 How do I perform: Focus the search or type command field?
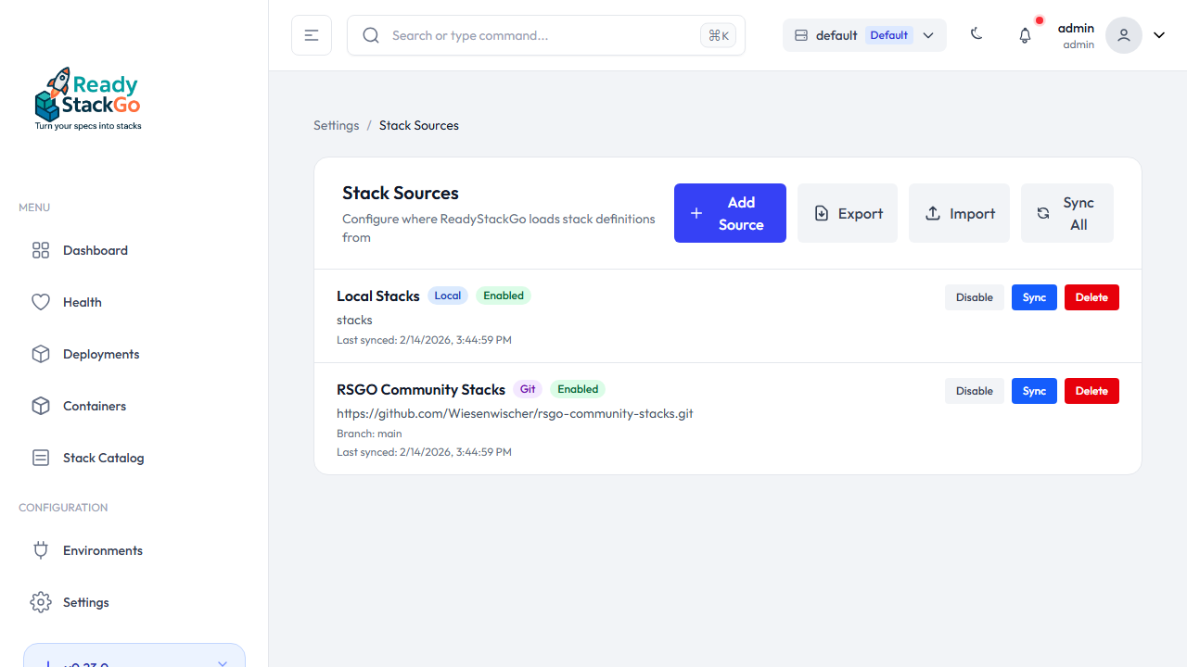[x=538, y=35]
